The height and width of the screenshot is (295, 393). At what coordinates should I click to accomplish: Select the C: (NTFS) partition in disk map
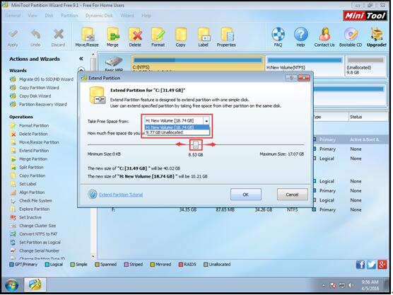[198, 64]
